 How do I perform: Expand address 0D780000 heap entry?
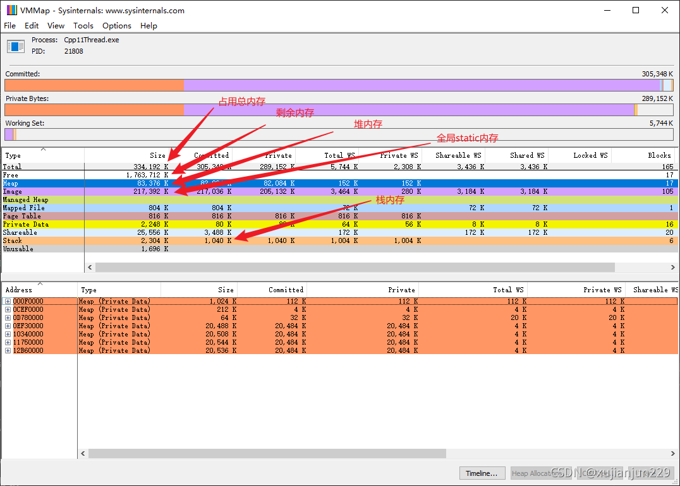(8, 318)
